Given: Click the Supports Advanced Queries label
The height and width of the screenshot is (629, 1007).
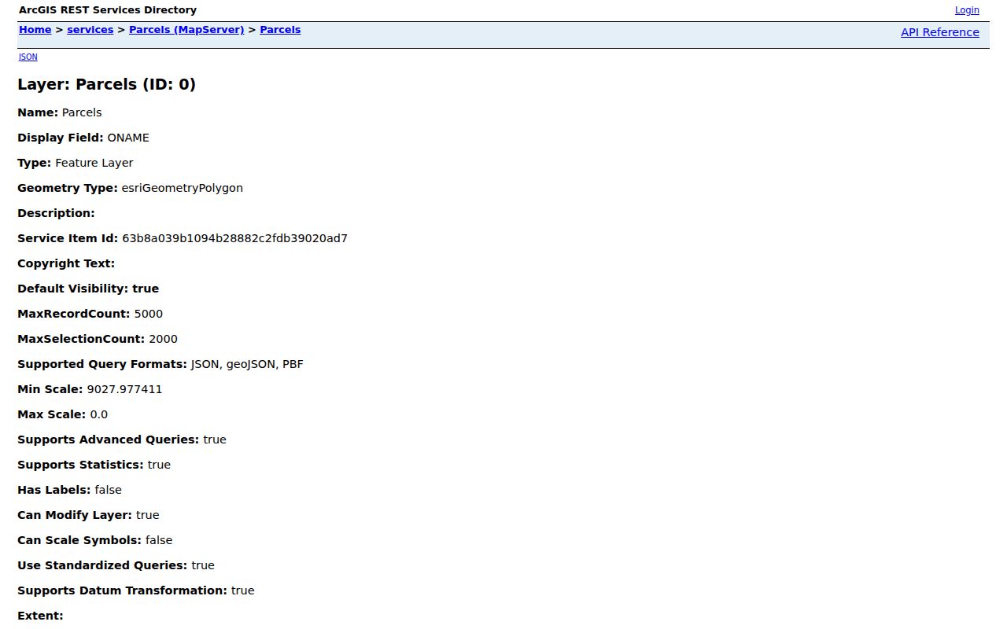Looking at the screenshot, I should tap(108, 440).
